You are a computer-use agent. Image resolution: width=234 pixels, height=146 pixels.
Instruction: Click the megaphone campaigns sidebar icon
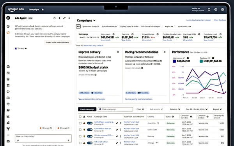click(x=8, y=32)
